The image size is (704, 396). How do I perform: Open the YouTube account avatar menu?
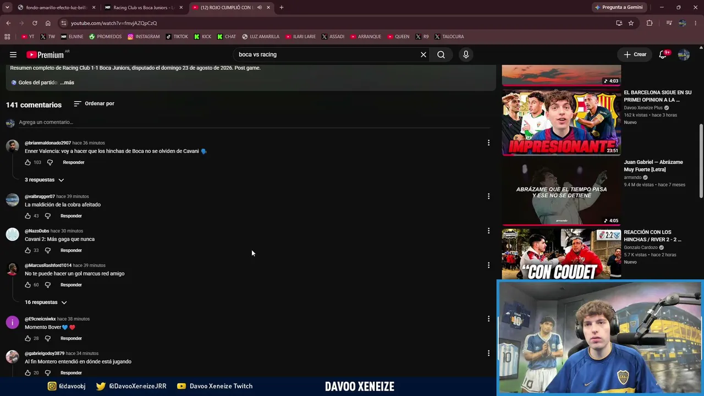pos(684,54)
